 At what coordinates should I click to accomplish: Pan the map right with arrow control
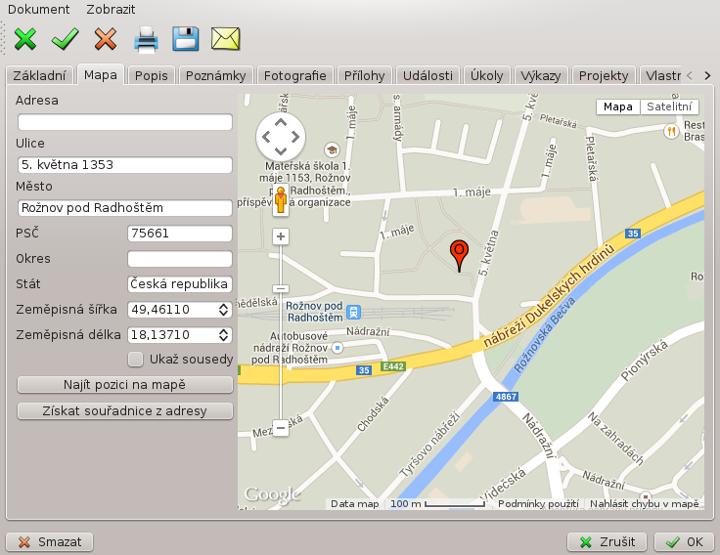295,137
